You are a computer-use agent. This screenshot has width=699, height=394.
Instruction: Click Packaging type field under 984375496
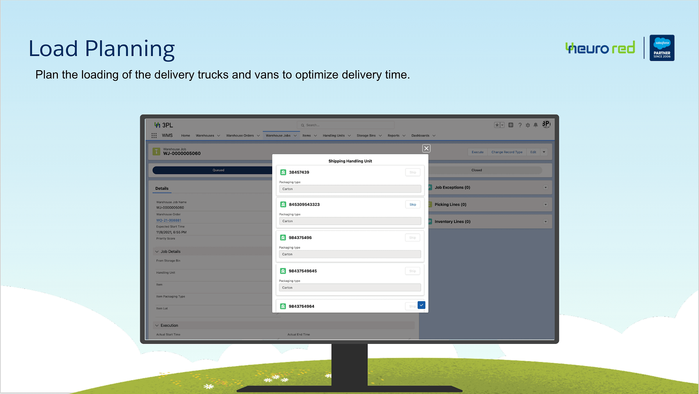pos(350,254)
